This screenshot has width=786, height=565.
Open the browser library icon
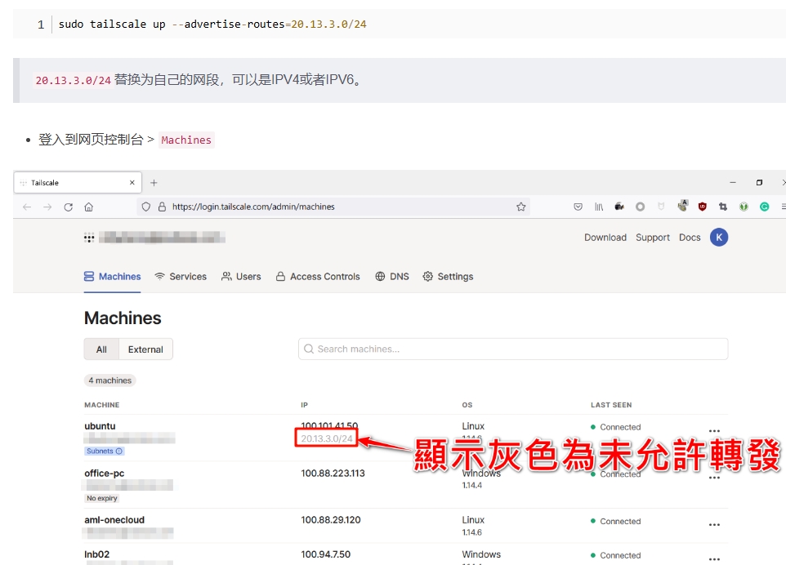coord(599,207)
